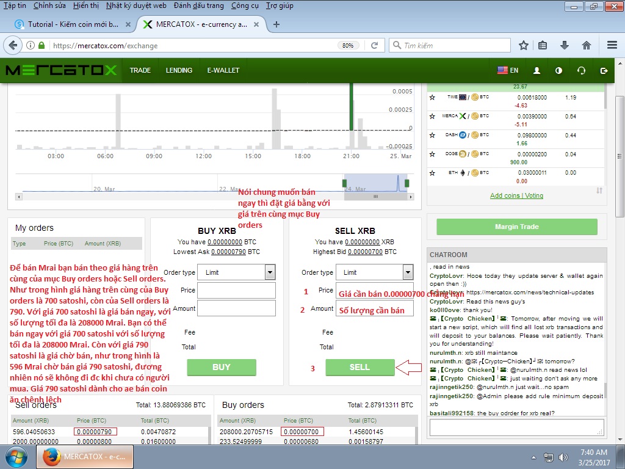Favorite the DASH/BTC pair star
Image resolution: width=625 pixels, height=469 pixels.
[x=432, y=135]
